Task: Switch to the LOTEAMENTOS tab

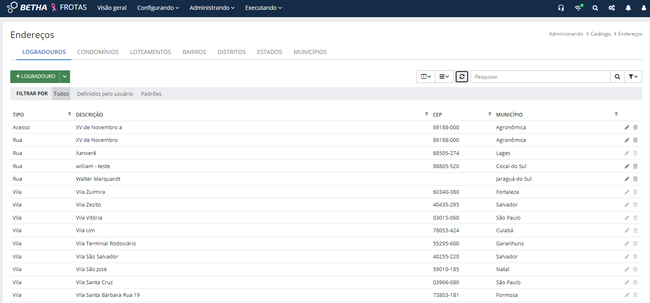Action: (x=150, y=52)
